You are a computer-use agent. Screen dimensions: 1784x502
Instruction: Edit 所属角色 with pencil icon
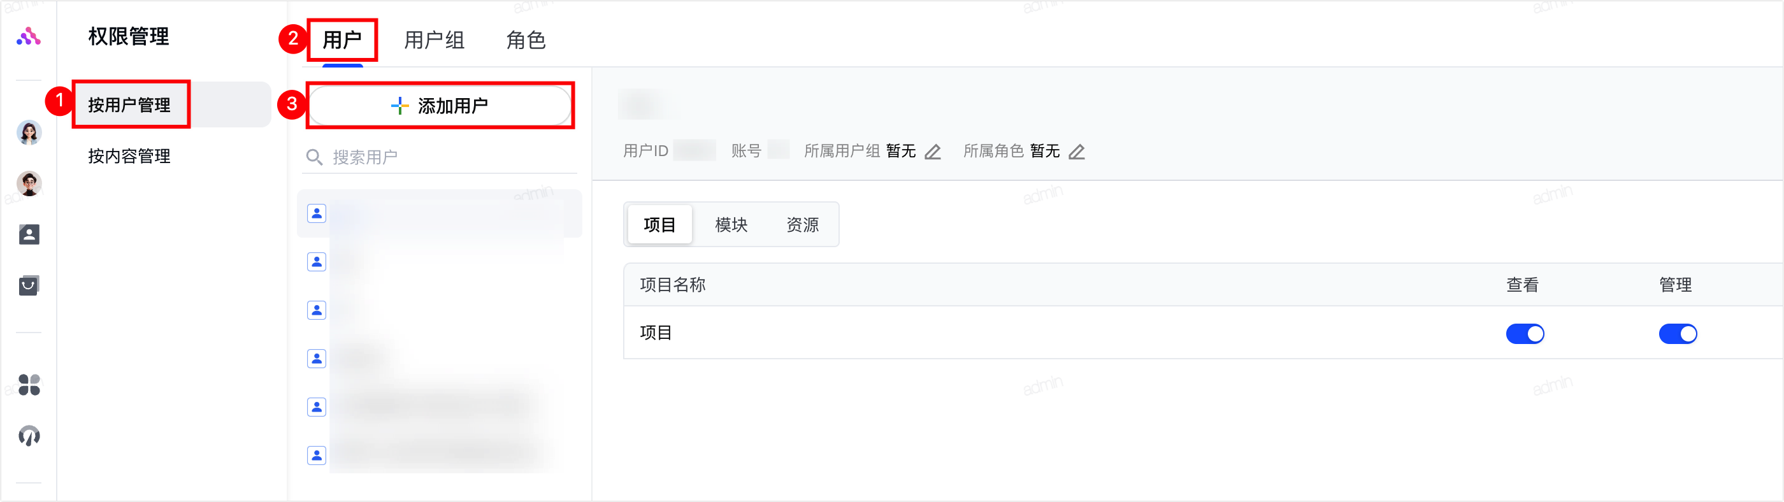click(1077, 152)
